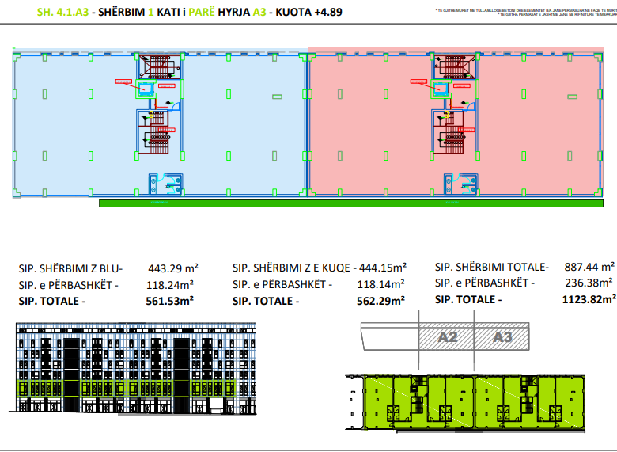Click the red zone total 562.29m²
The height and width of the screenshot is (452, 617).
(x=381, y=301)
